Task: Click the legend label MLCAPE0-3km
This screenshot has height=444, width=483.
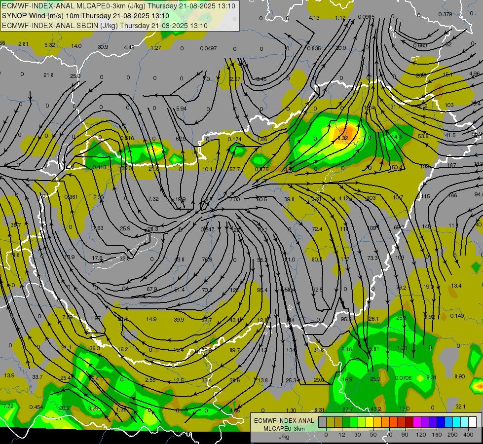Action: 284,428
